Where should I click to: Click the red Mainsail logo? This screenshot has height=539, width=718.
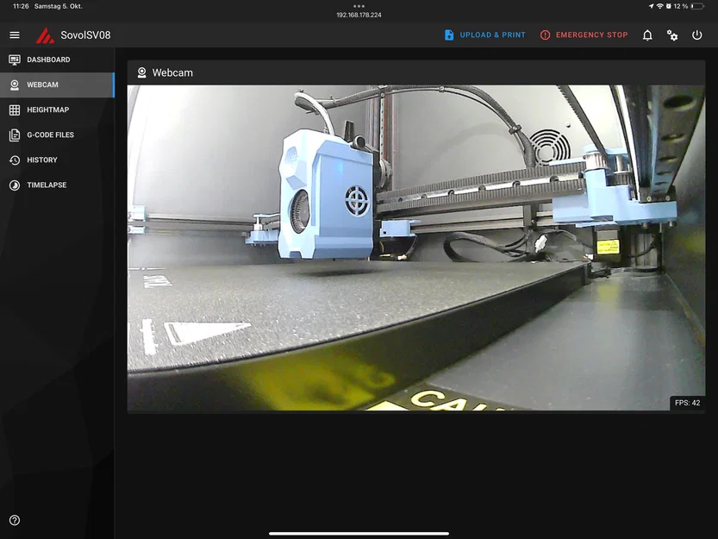45,35
